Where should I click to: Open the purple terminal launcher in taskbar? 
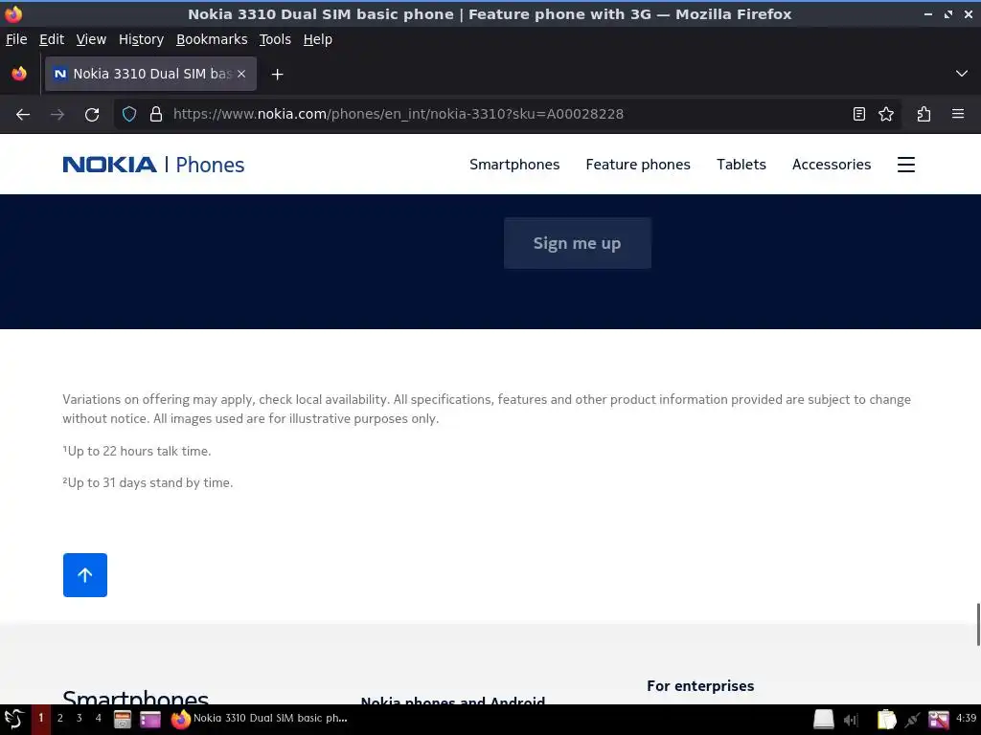[x=150, y=720]
